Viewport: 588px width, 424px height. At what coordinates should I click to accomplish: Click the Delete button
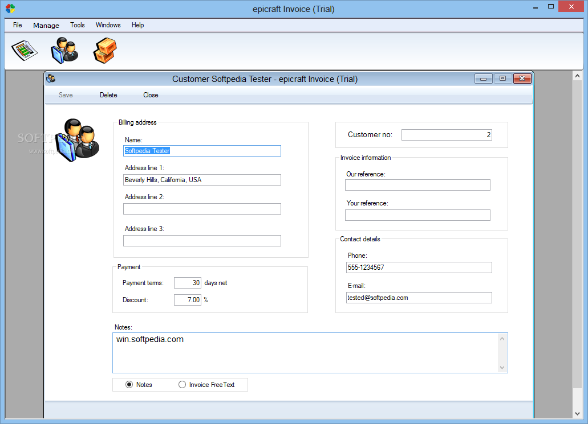tap(108, 95)
